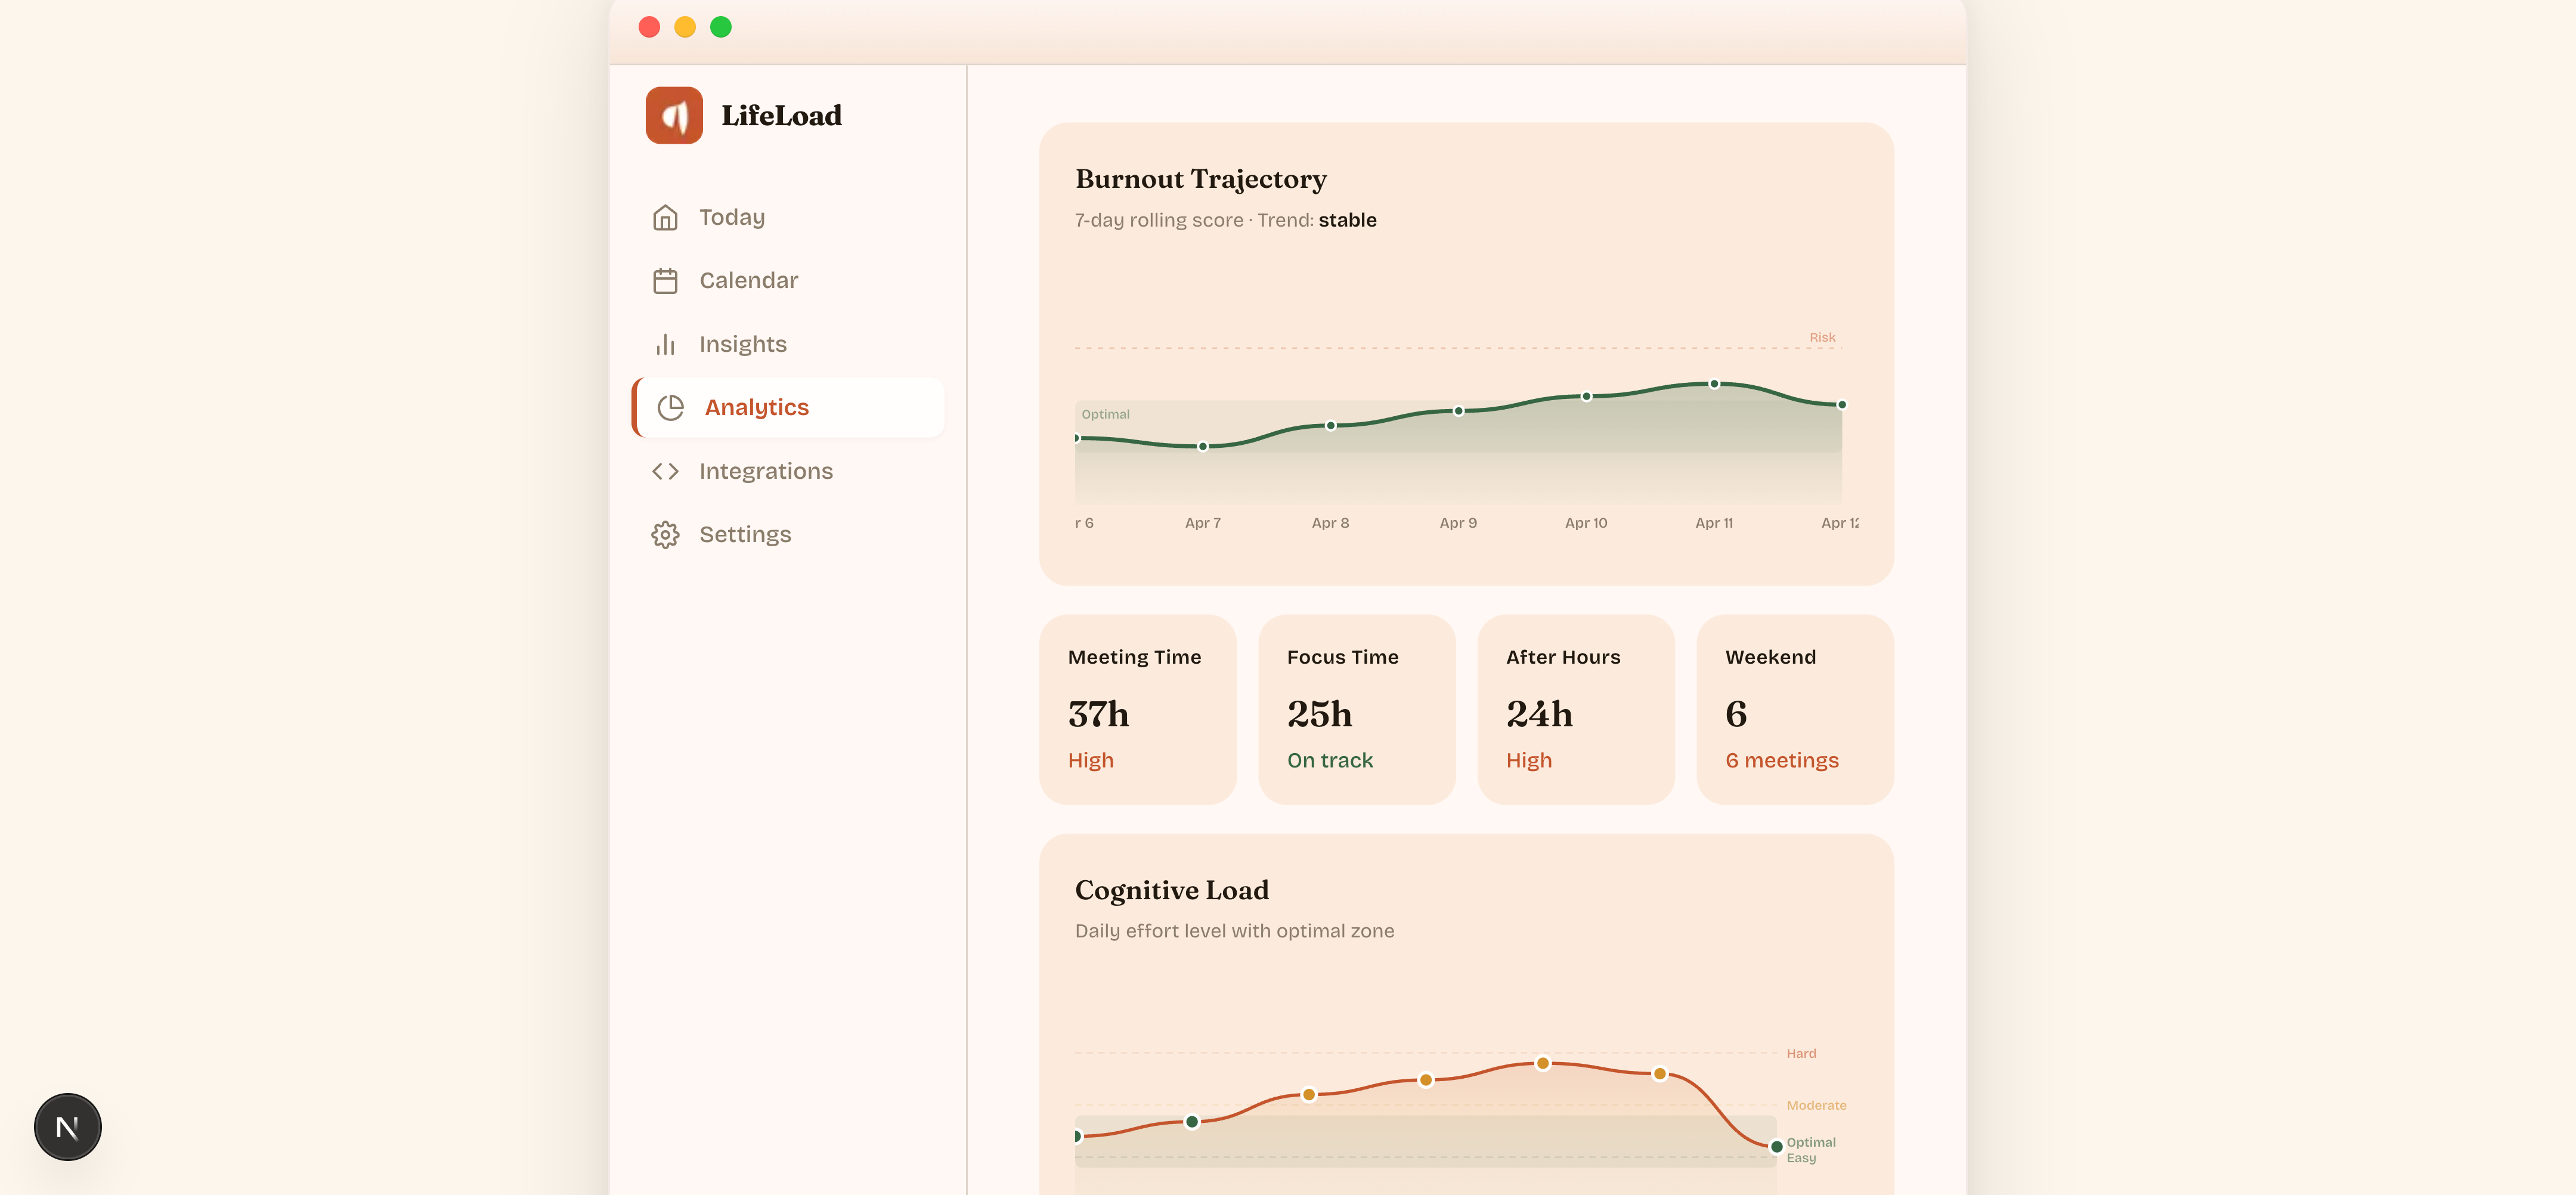
Task: Open the Insights navigation item
Action: point(742,345)
